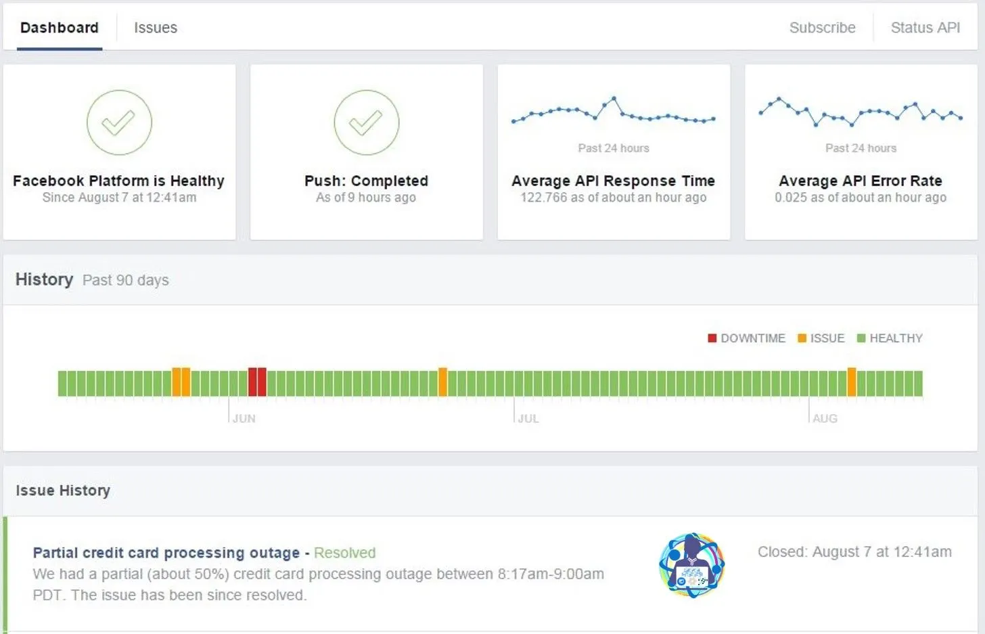Open the Status API page
The image size is (985, 634).
coord(925,28)
